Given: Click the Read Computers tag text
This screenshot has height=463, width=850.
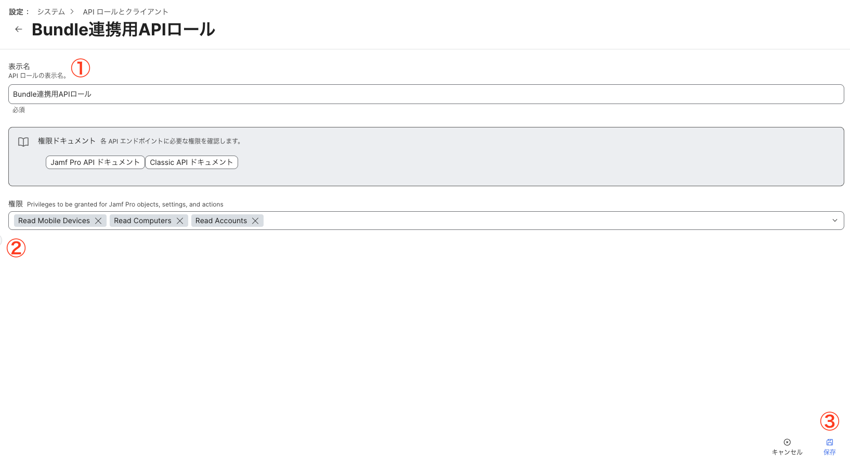Looking at the screenshot, I should (142, 221).
